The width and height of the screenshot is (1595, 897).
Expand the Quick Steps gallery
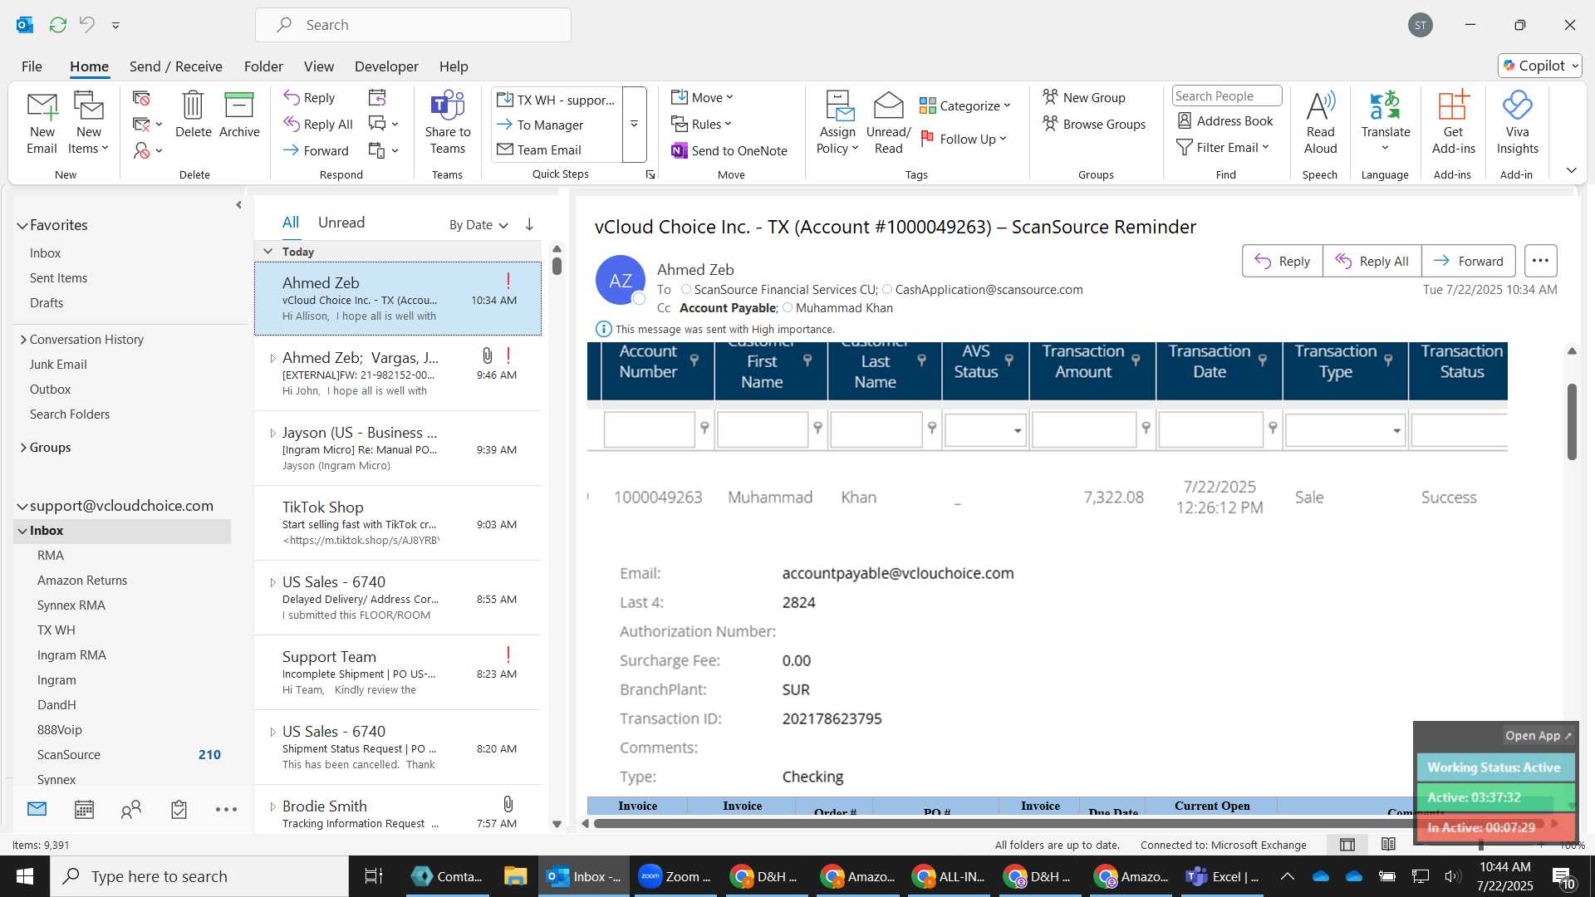click(634, 124)
